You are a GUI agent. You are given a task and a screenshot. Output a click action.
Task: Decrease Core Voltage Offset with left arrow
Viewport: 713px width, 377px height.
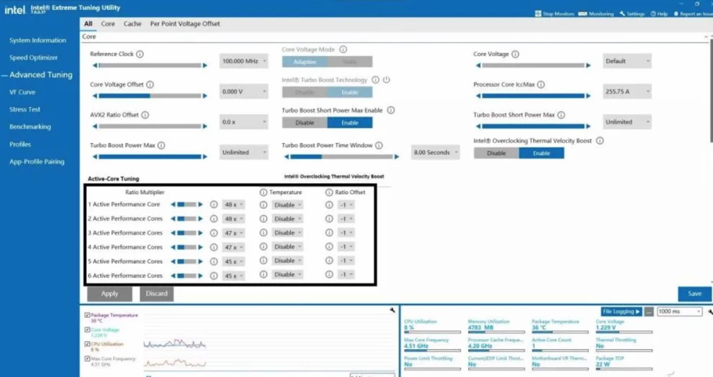pyautogui.click(x=95, y=96)
